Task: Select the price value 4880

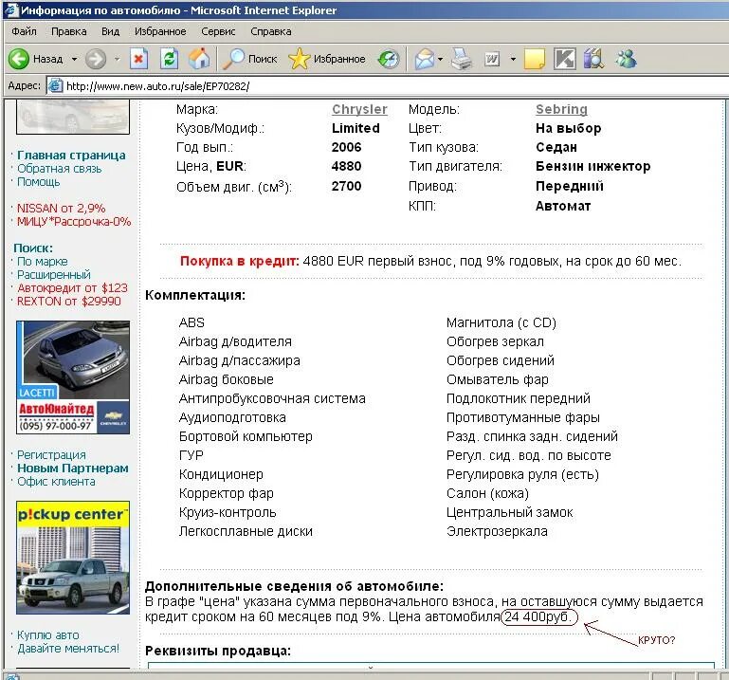Action: tap(346, 166)
